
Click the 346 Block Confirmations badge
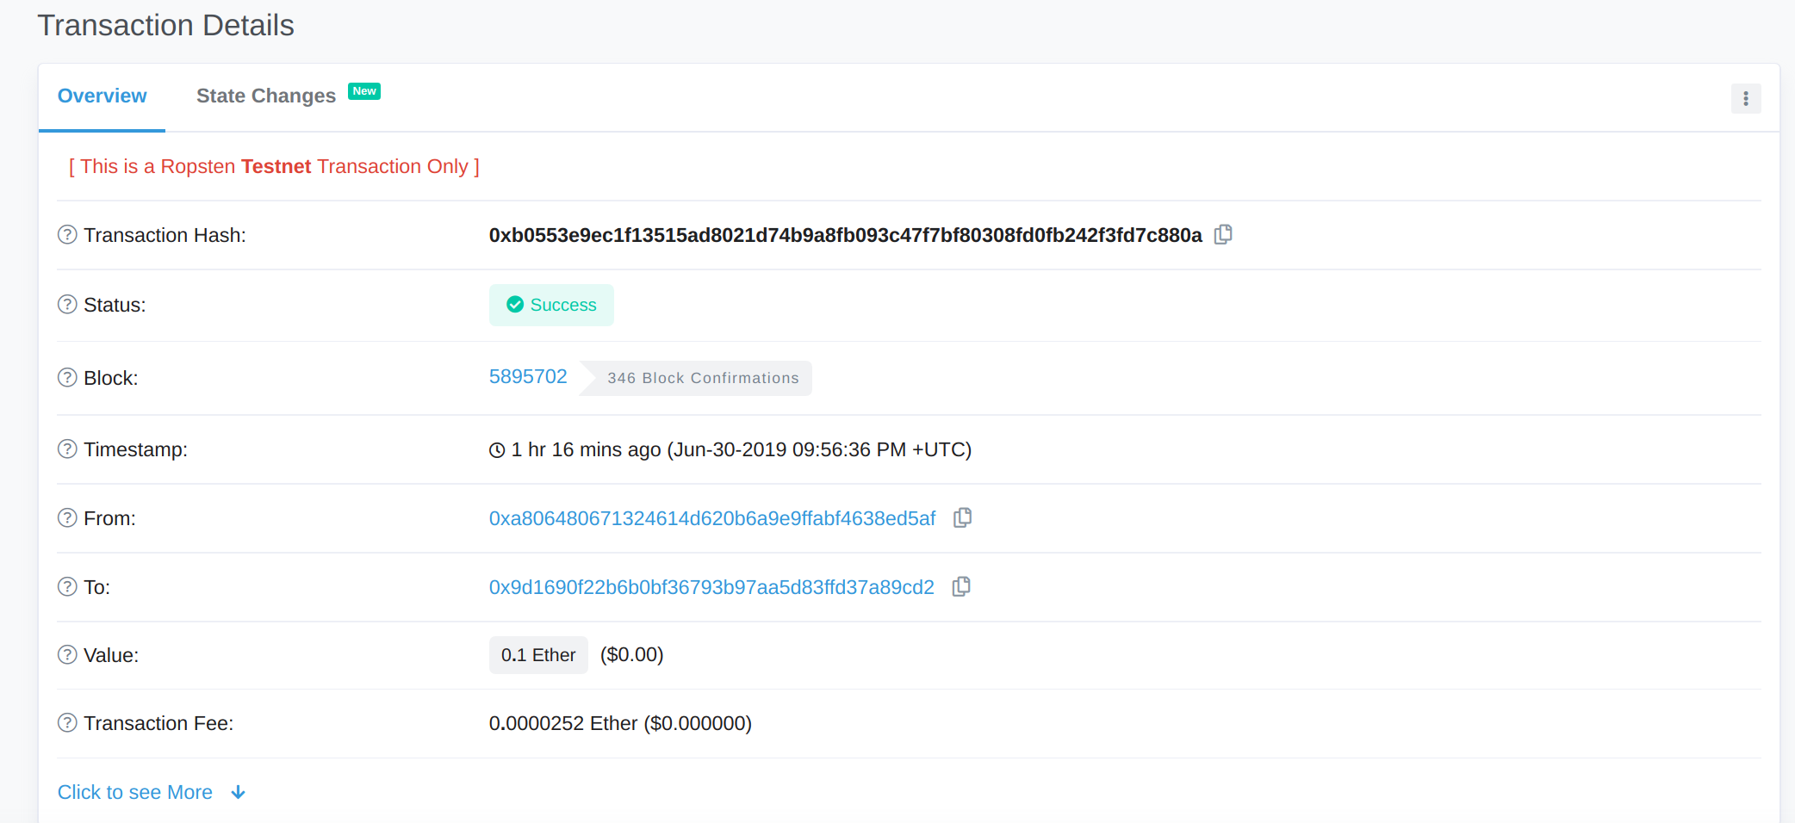702,379
